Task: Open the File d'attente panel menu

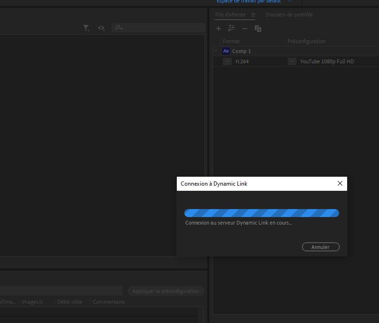Action: (x=253, y=15)
